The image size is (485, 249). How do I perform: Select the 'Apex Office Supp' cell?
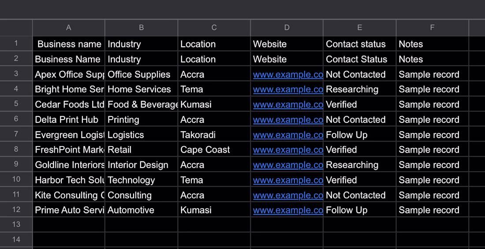(69, 74)
